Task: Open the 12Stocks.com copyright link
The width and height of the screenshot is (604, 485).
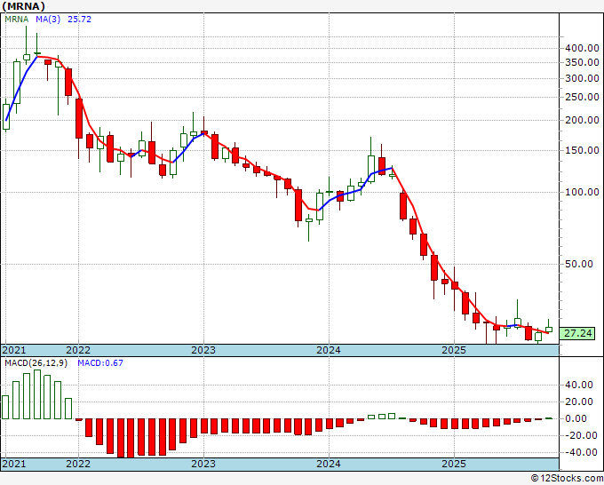Action: pyautogui.click(x=567, y=479)
